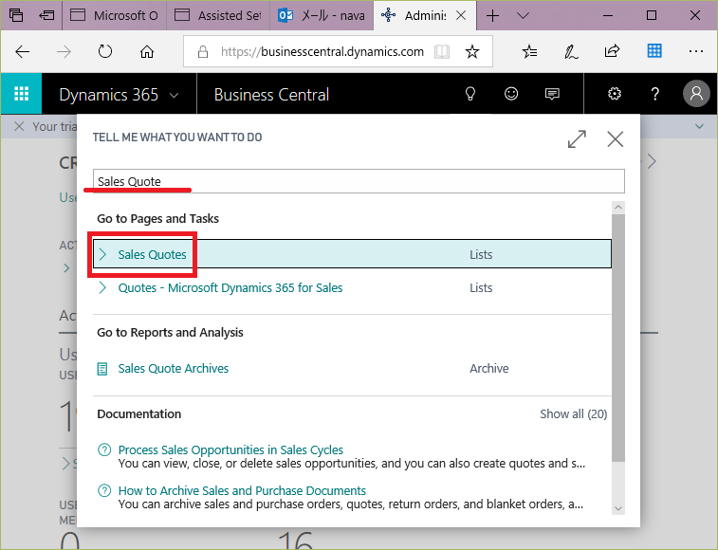Open a new browser tab
This screenshot has width=718, height=550.
pyautogui.click(x=492, y=15)
